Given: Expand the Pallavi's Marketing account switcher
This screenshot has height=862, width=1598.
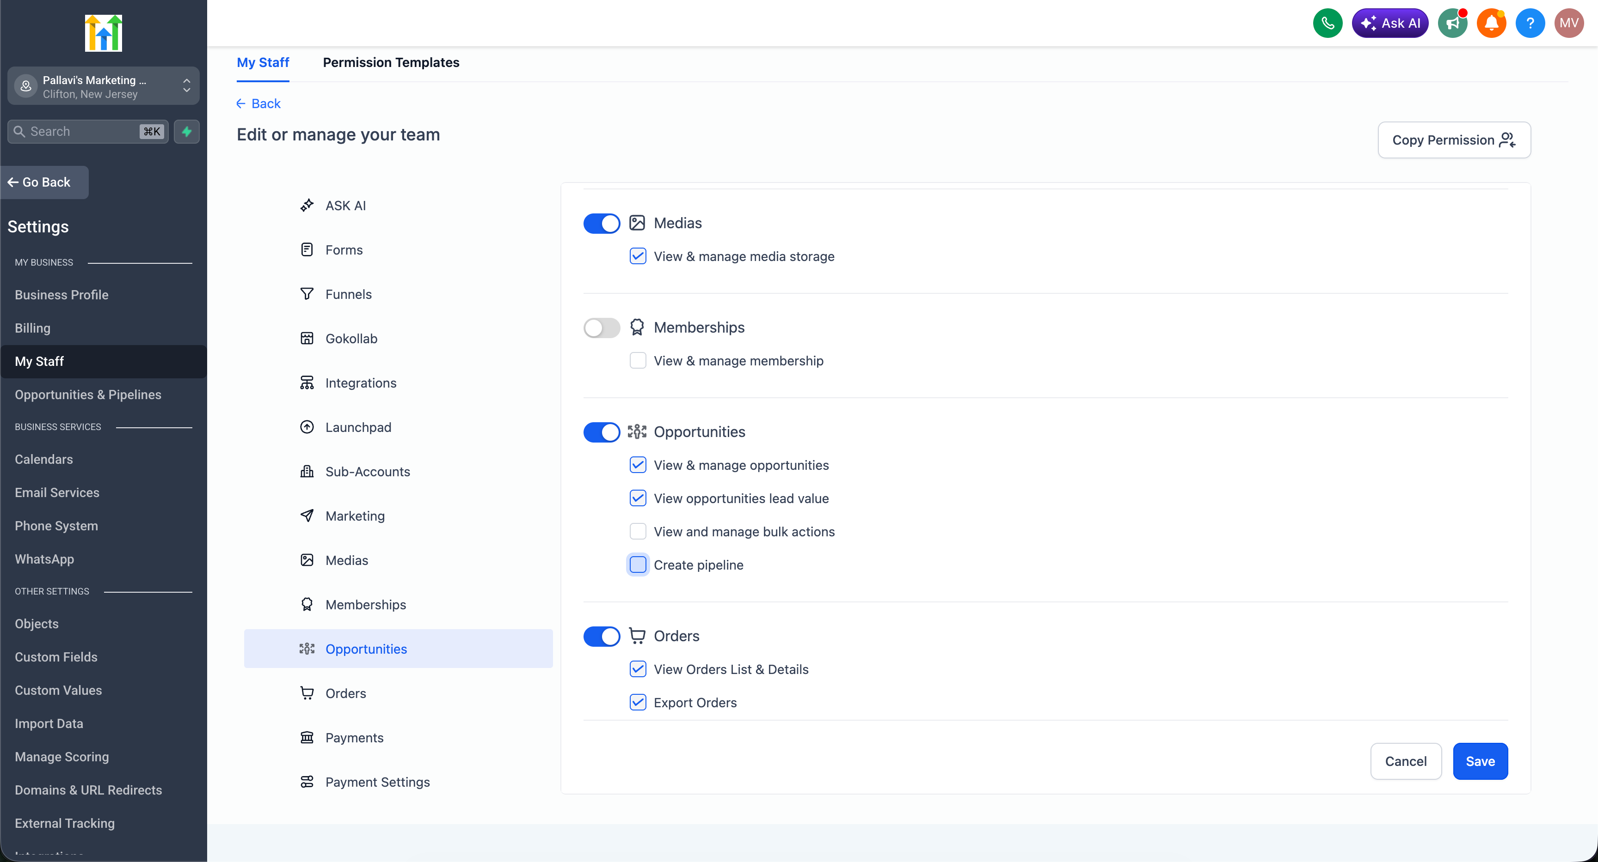Looking at the screenshot, I should pyautogui.click(x=104, y=86).
